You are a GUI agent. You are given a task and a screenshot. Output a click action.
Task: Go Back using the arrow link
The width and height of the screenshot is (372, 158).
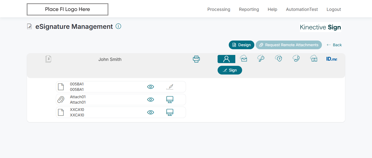[334, 45]
